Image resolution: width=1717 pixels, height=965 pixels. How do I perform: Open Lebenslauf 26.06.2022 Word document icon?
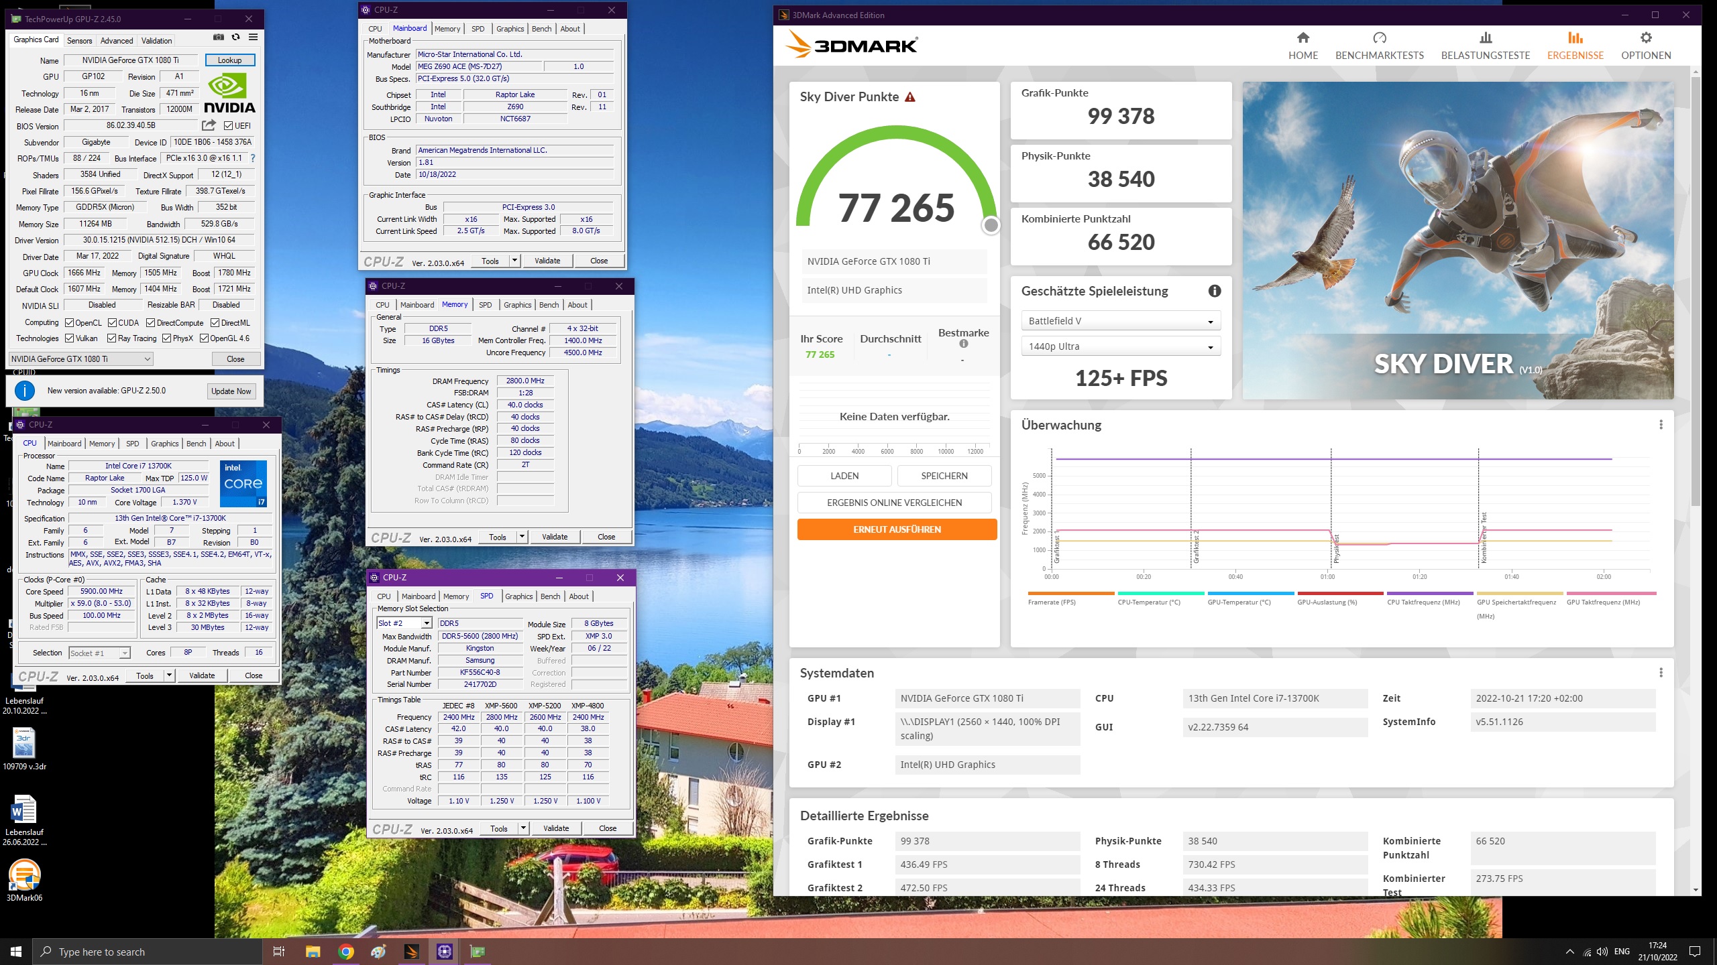(x=24, y=820)
